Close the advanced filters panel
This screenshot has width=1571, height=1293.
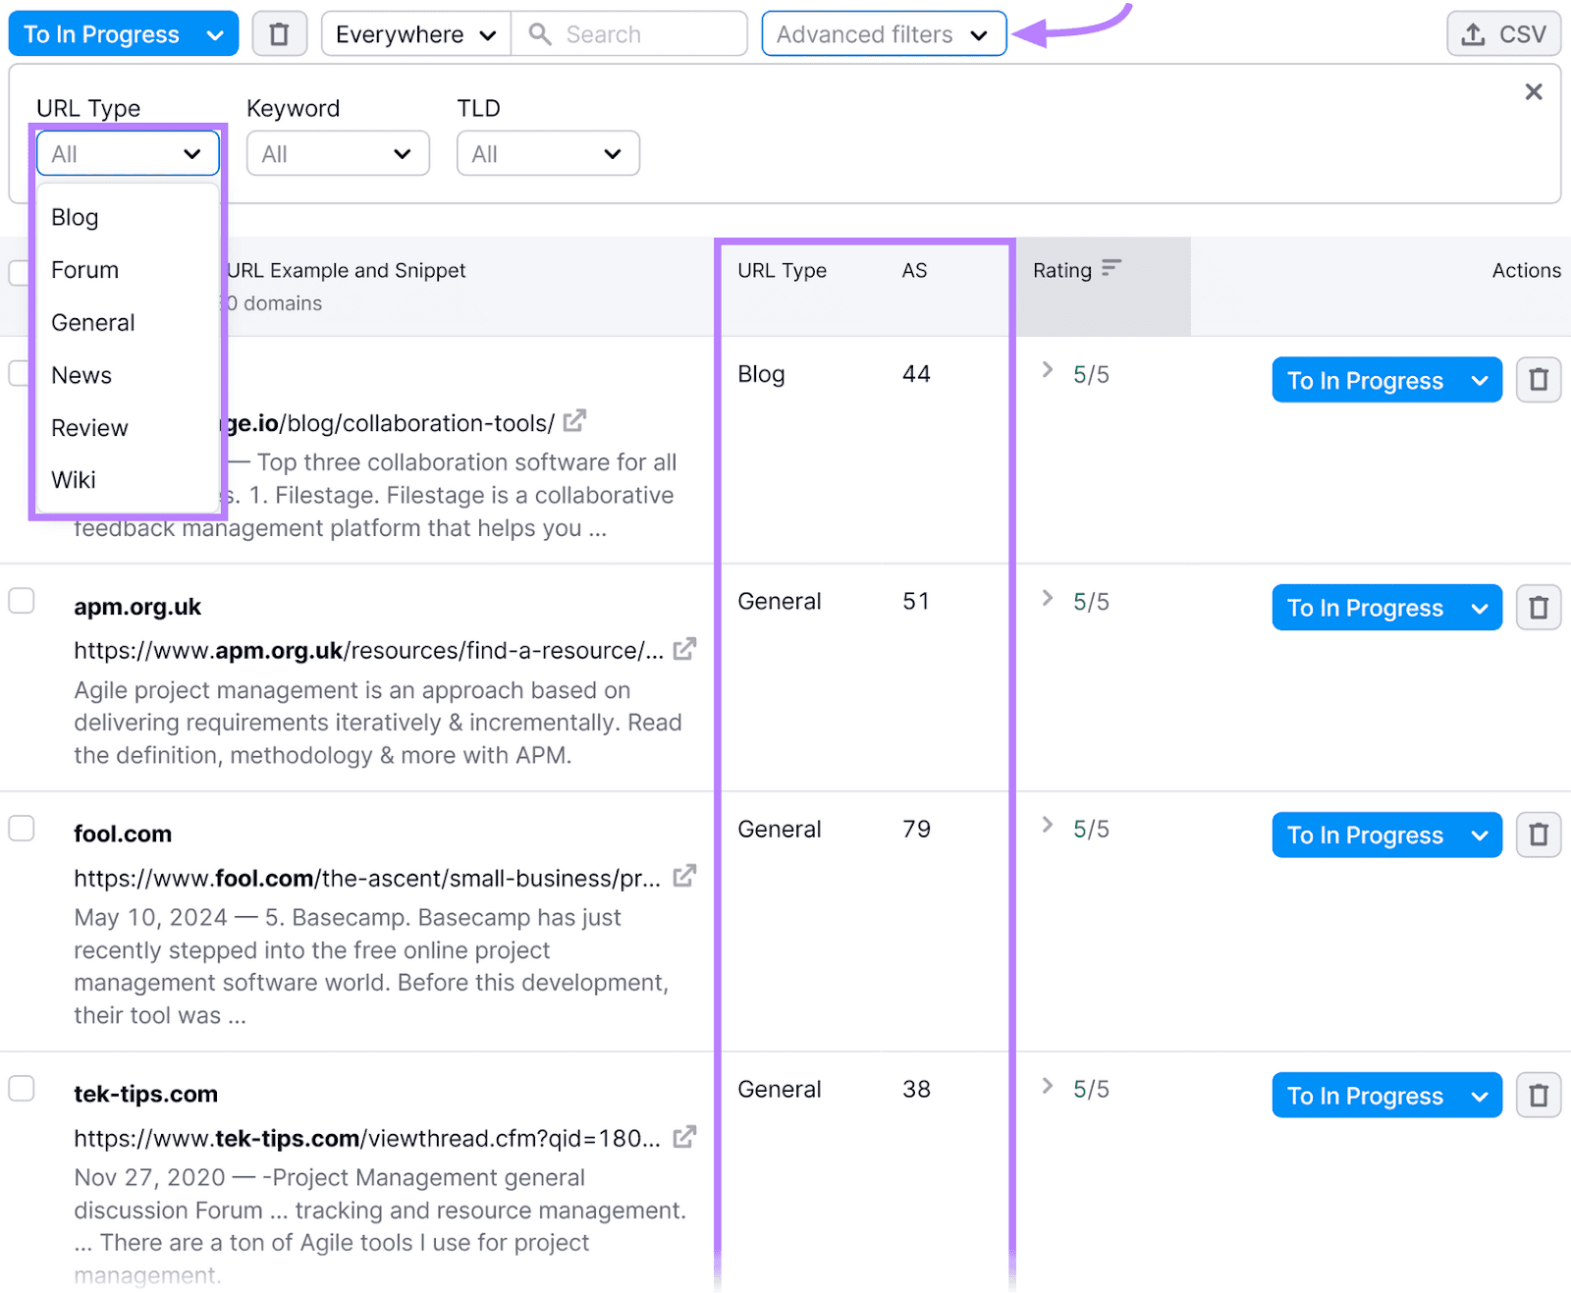pos(1533,92)
